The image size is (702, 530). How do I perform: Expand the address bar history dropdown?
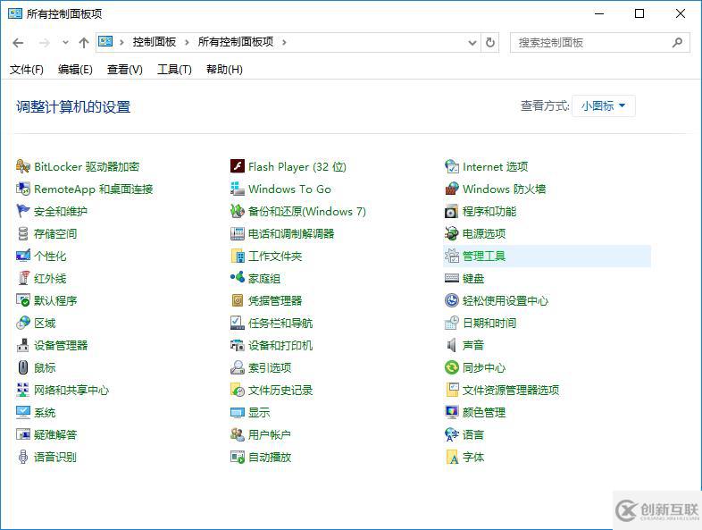click(x=472, y=43)
